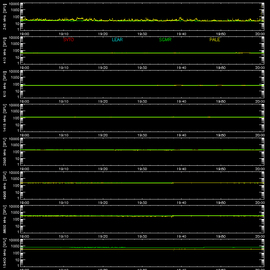Click '19:20' under the 245 MHz panel

[103, 34]
